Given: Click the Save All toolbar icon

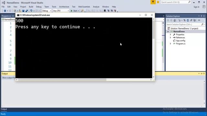Looking at the screenshot, I should (27, 11).
